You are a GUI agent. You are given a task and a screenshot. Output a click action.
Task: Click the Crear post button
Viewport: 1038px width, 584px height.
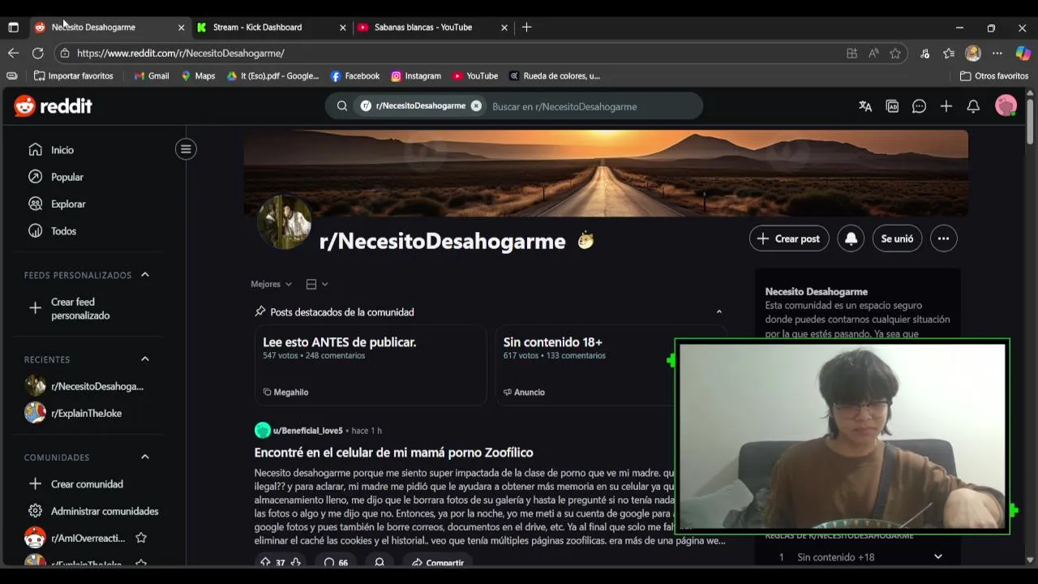point(789,238)
